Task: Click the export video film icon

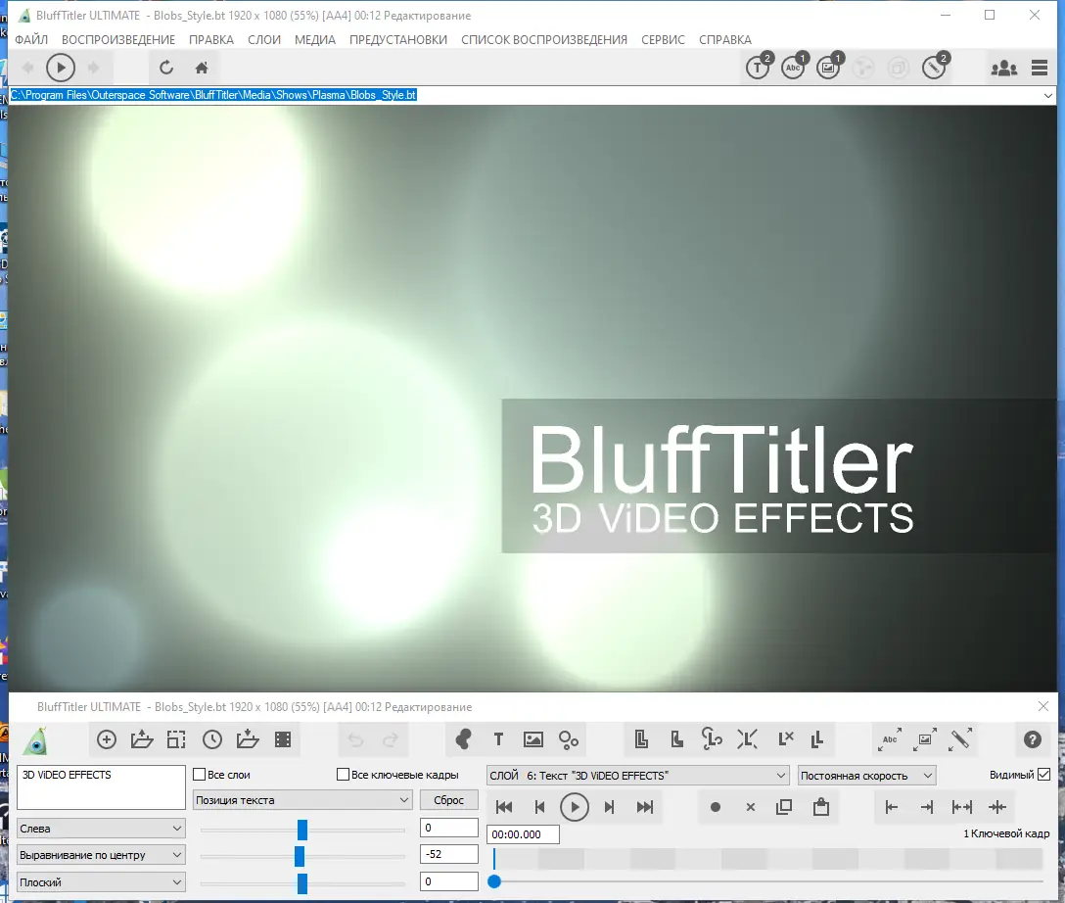Action: [284, 739]
